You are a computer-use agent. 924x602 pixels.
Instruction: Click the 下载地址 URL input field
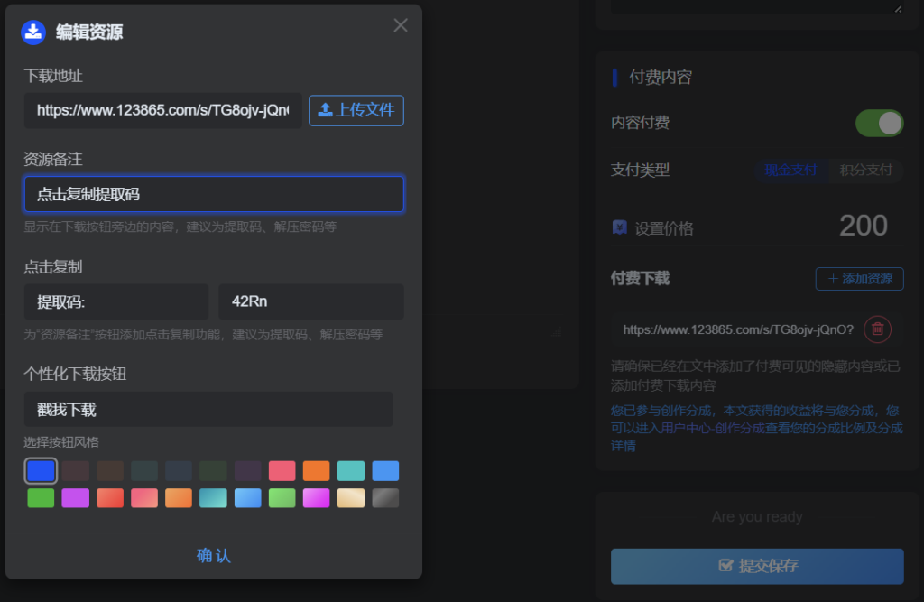[x=162, y=110]
